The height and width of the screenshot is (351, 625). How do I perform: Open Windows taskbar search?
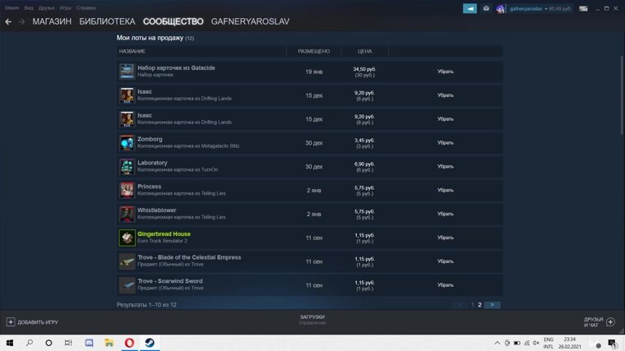click(29, 343)
